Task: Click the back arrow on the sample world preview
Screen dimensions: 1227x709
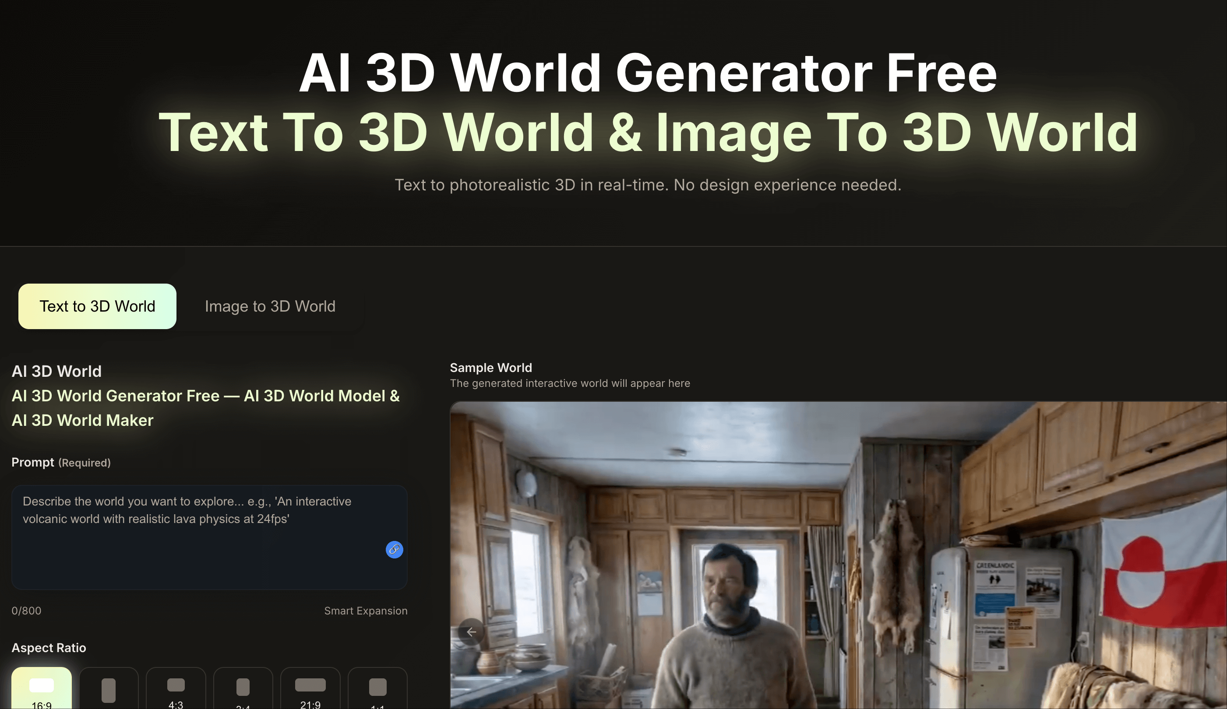Action: click(471, 631)
